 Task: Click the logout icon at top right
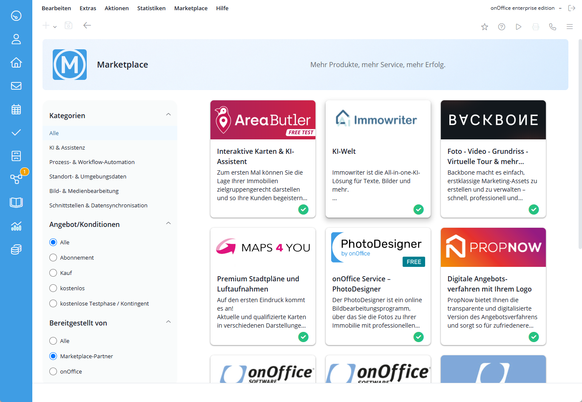click(572, 8)
